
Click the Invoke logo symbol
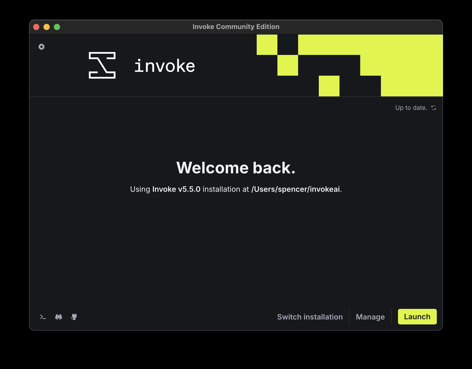click(102, 65)
